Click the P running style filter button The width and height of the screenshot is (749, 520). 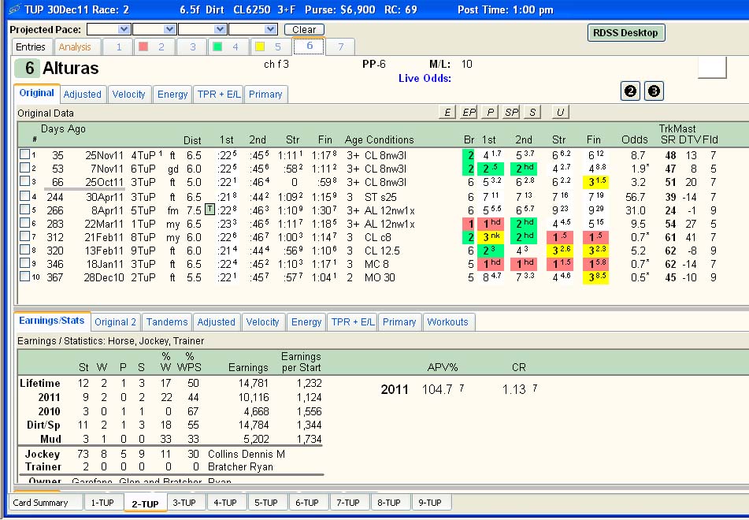point(490,113)
